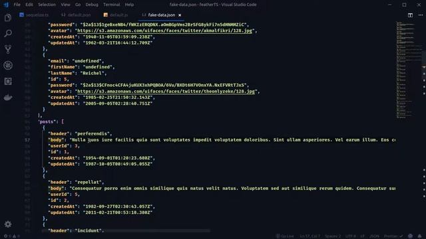The height and width of the screenshot is (239, 426).
Task: Click the "perferendis" header value
Action: click(x=93, y=133)
